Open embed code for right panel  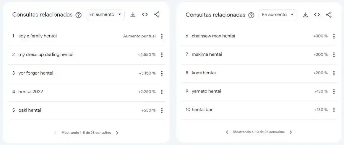(x=317, y=15)
